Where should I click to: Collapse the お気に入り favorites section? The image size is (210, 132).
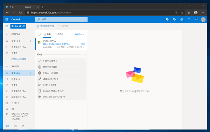click(7, 34)
